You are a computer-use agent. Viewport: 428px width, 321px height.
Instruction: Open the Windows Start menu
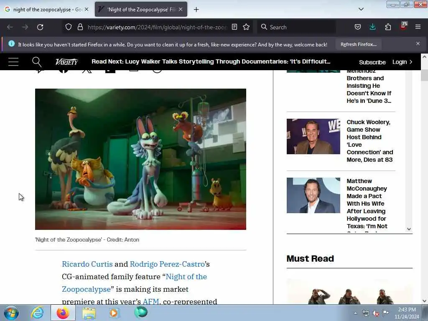(11, 313)
